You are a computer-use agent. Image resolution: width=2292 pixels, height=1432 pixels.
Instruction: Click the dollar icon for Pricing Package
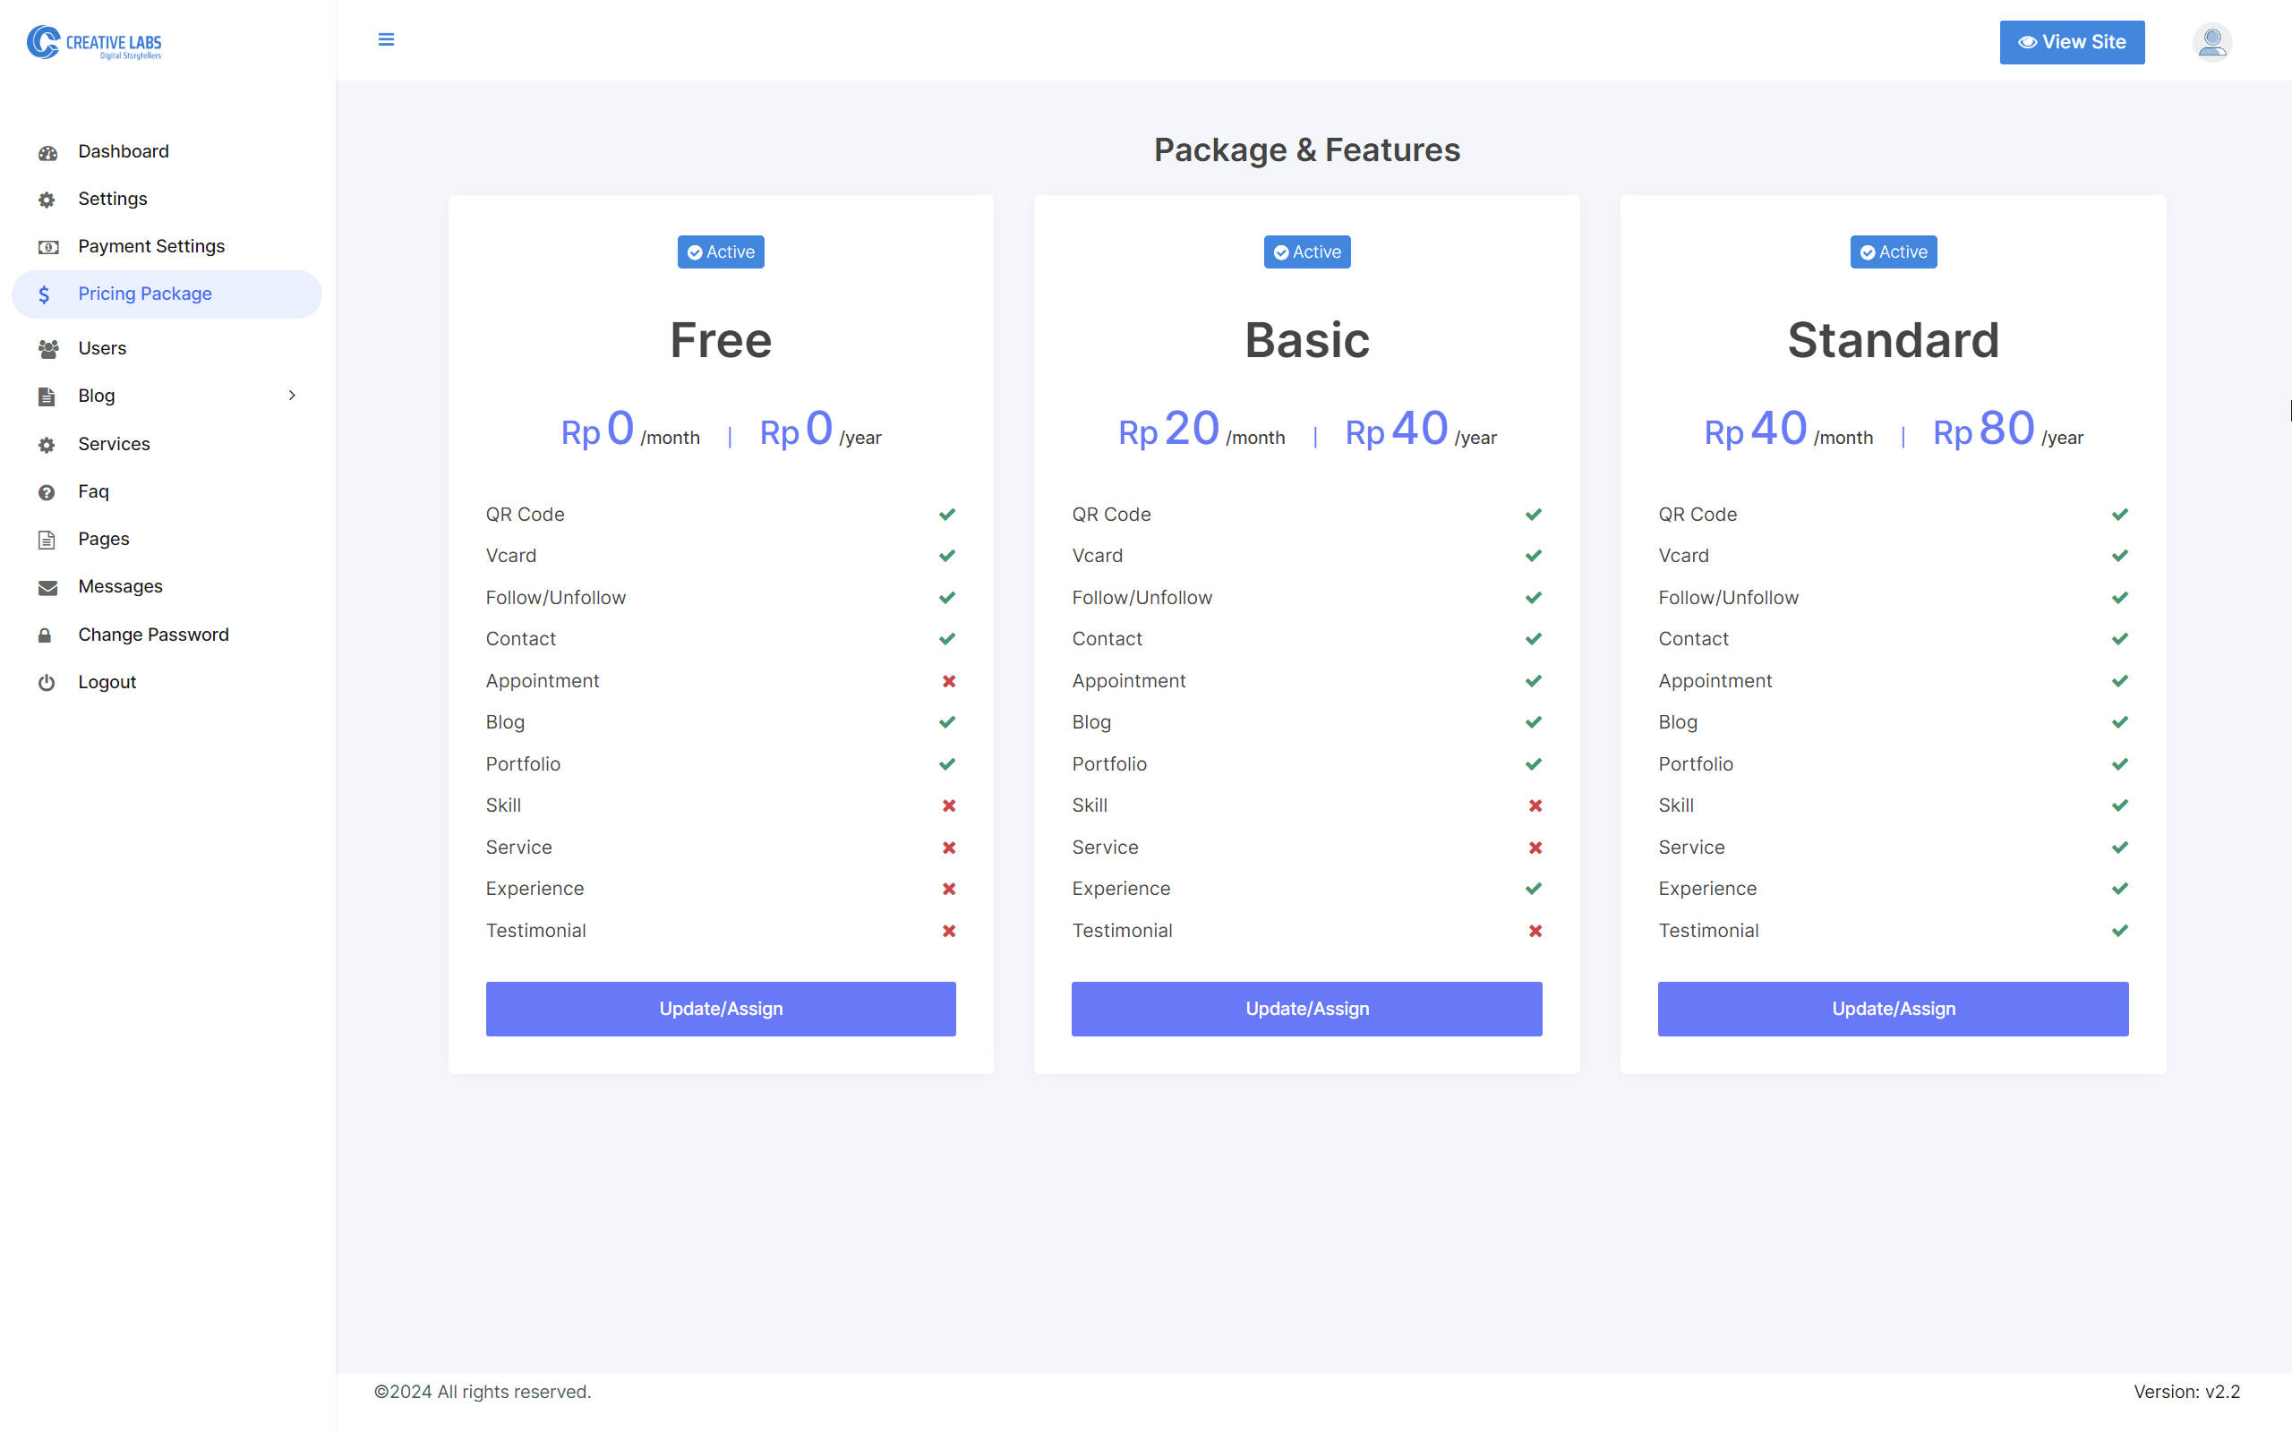(45, 294)
